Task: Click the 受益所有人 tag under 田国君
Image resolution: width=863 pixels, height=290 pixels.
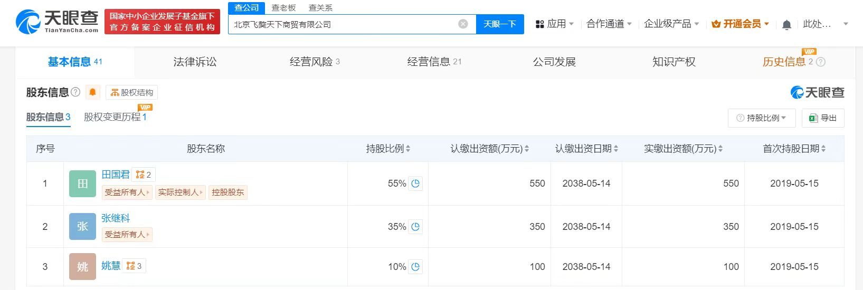Action: (x=127, y=192)
